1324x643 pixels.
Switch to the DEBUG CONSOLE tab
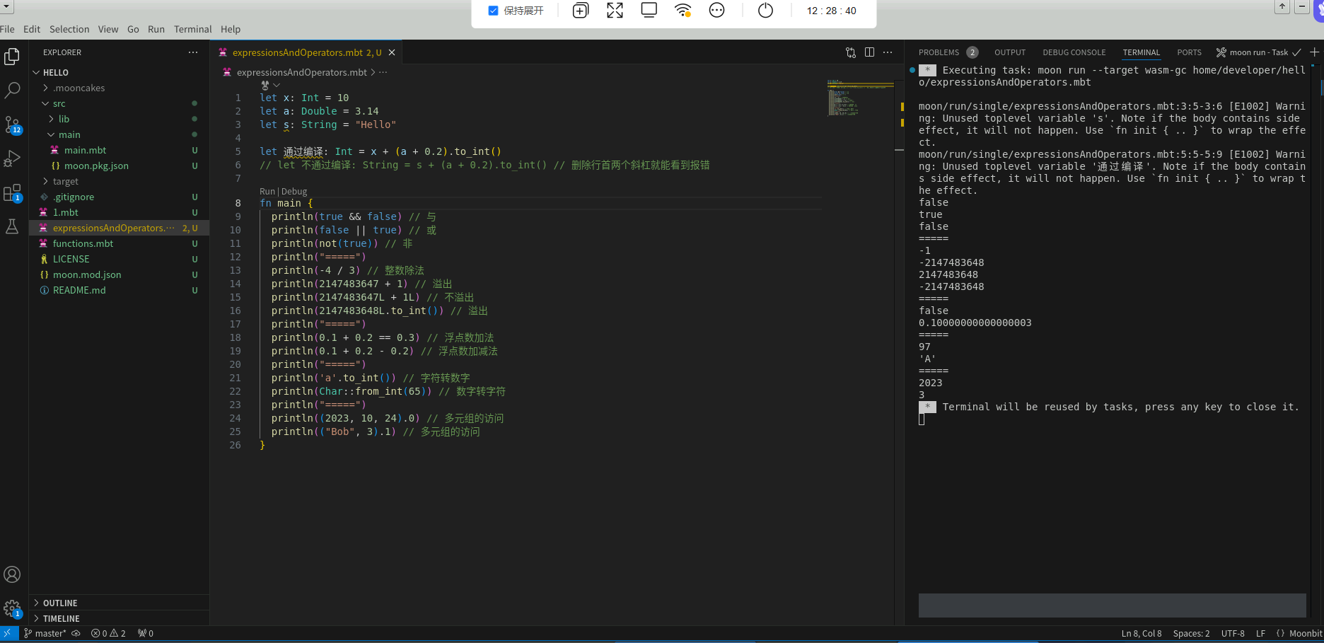[1074, 52]
